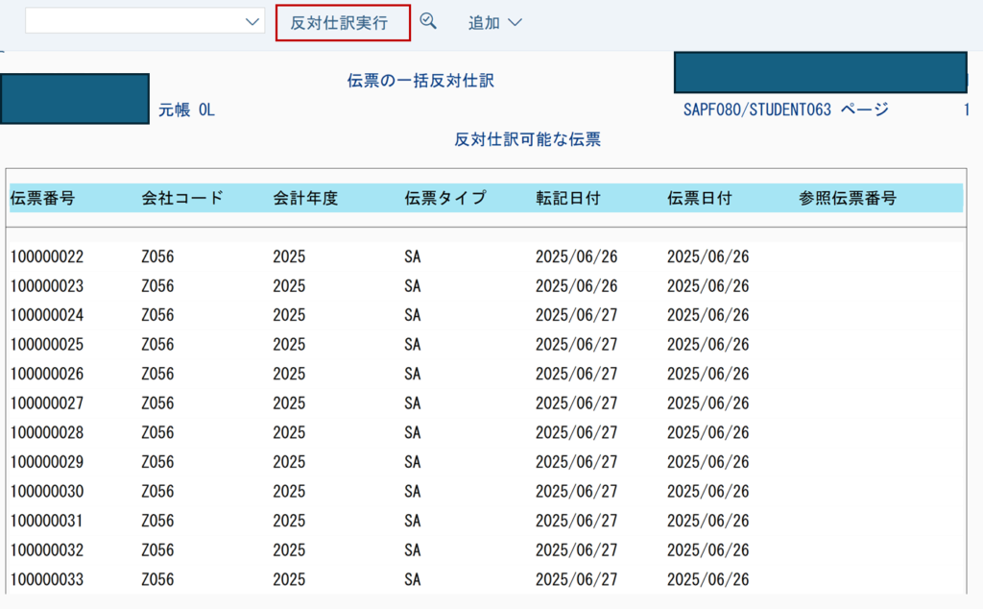Screen dimensions: 983x609
Task: Click posting date 2025/06/26 of document 100000022
Action: pyautogui.click(x=576, y=256)
